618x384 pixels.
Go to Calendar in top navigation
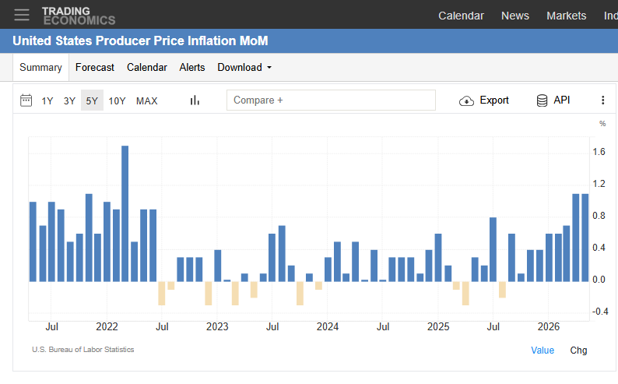[x=461, y=16]
